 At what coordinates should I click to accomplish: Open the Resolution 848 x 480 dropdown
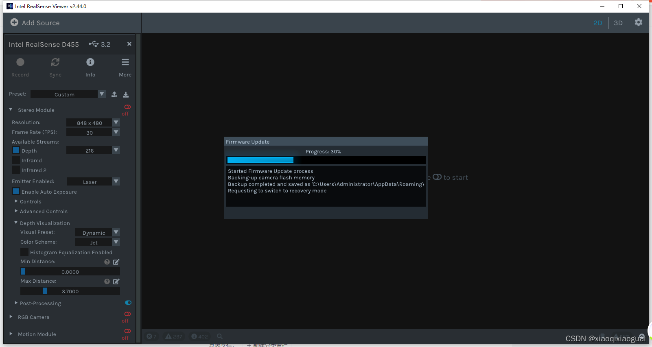pos(93,123)
